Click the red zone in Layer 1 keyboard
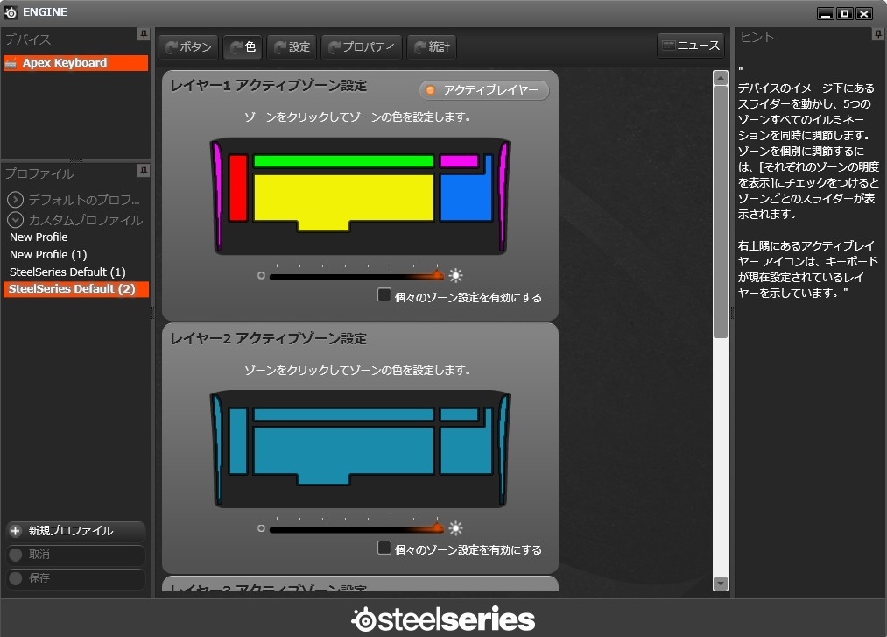 tap(238, 188)
